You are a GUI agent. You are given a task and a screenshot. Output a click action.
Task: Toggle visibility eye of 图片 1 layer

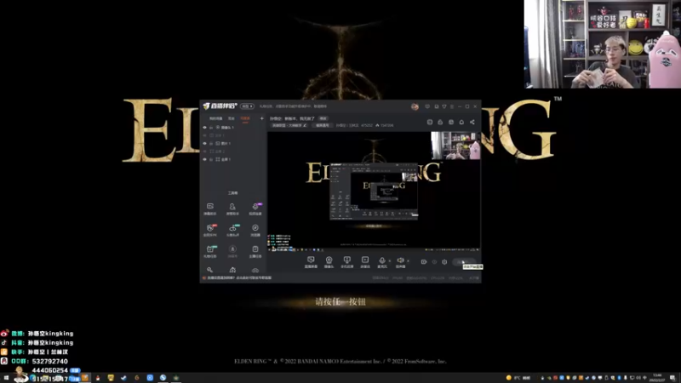point(204,143)
